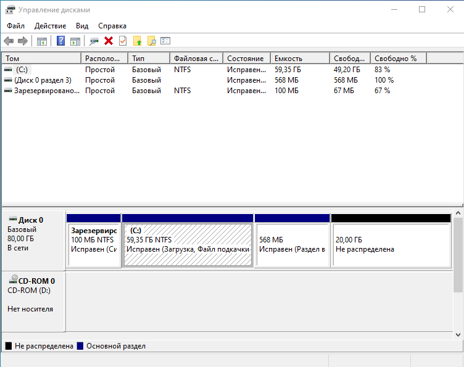
Task: Click the Диск 0 disk label
Action: (31, 220)
